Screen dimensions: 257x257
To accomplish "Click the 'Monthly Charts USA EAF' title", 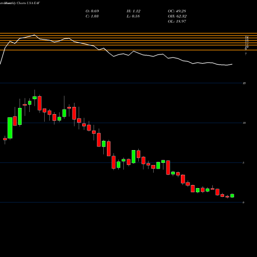I will click(x=22, y=3).
